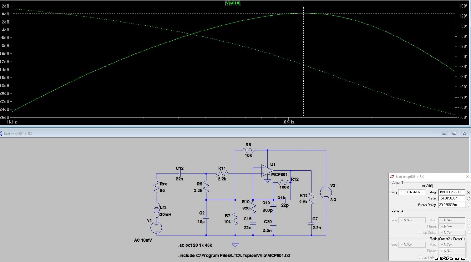Select the R10 resistor symbol
Screen dimensions: 471x262
[x=253, y=207]
